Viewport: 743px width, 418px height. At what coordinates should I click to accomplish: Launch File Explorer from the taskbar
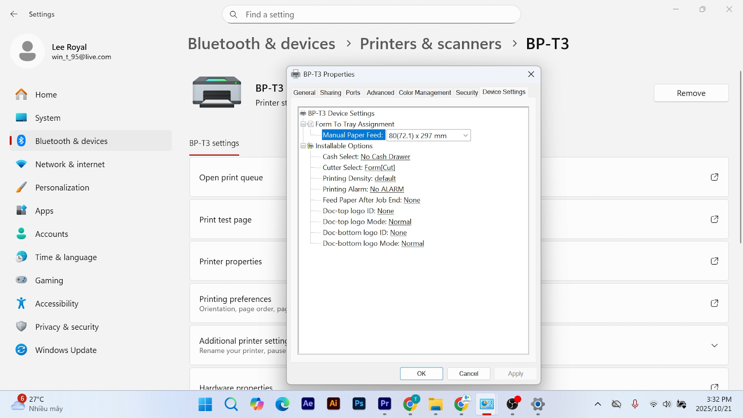coord(436,404)
